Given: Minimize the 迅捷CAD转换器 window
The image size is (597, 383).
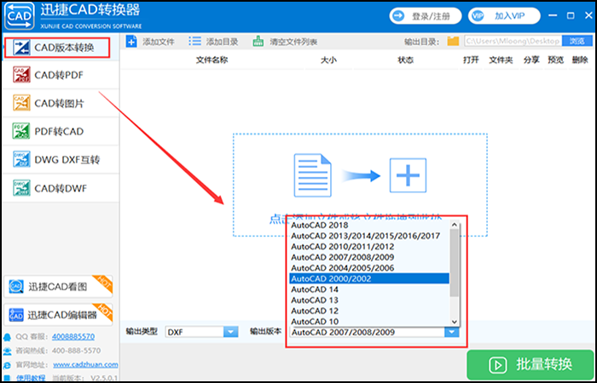Looking at the screenshot, I should [553, 16].
